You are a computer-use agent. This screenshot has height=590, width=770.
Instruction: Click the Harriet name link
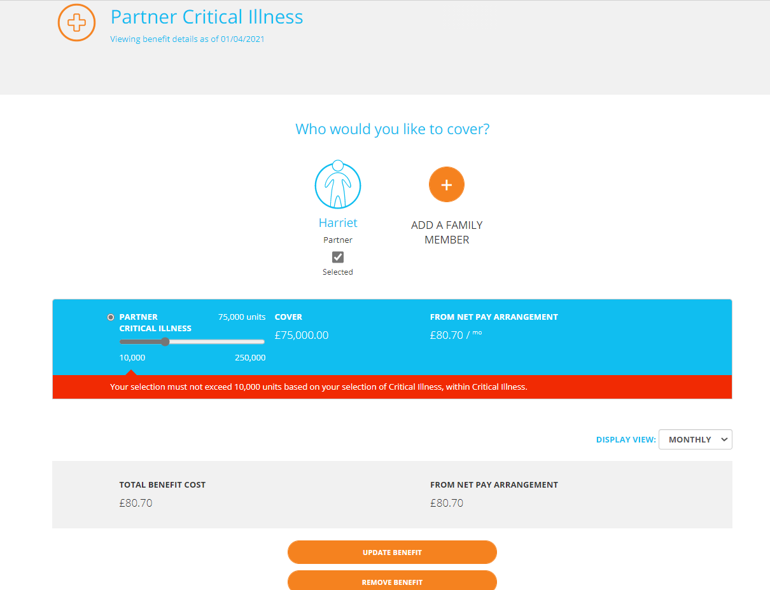[338, 223]
